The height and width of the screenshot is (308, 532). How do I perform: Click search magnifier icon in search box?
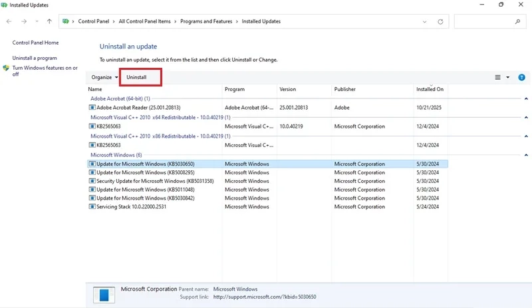[x=517, y=22]
